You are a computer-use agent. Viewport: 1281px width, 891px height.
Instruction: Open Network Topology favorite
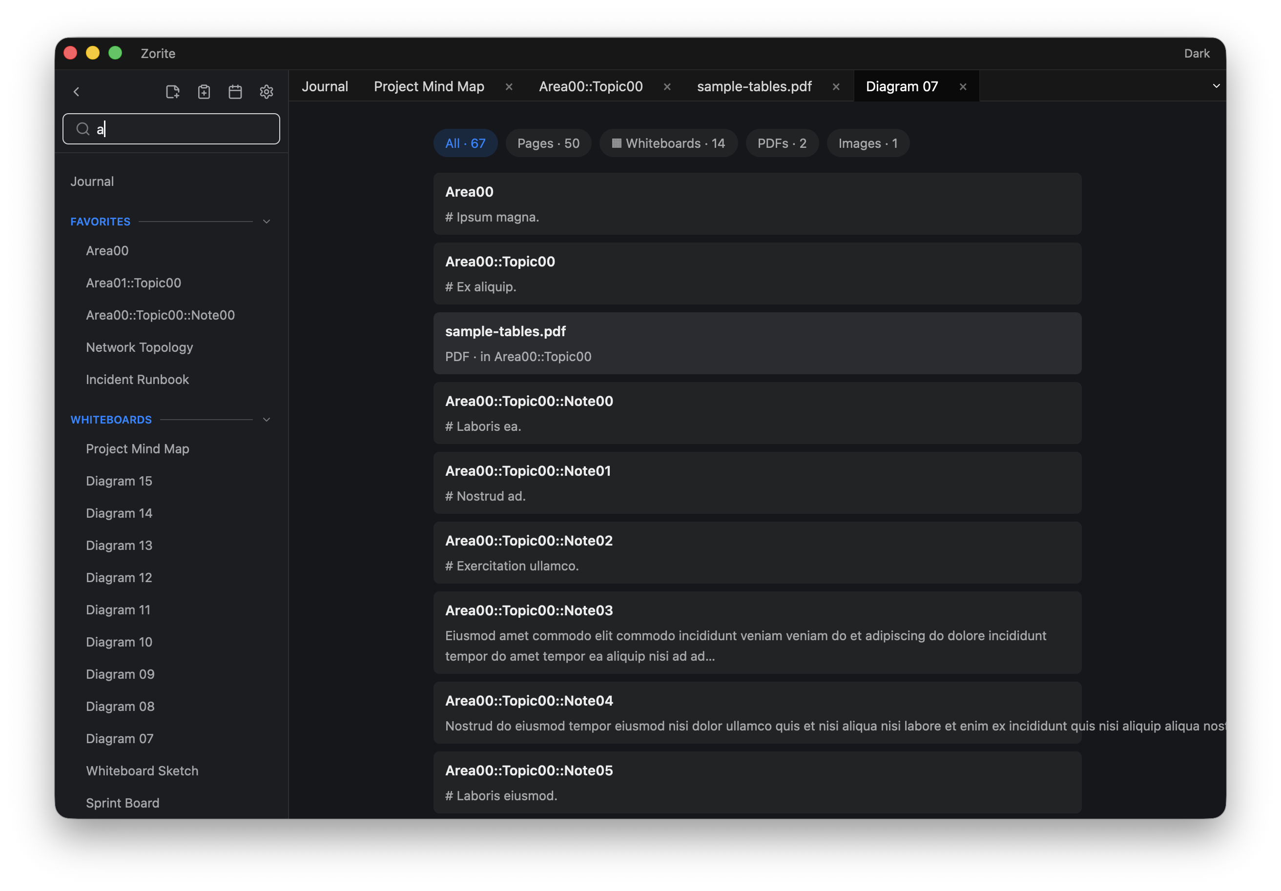pyautogui.click(x=139, y=347)
